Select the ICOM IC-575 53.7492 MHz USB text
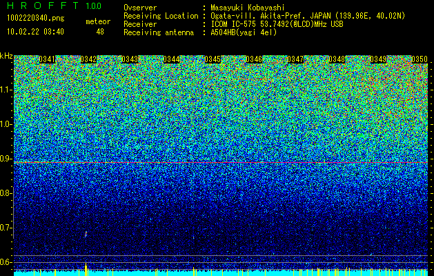The image size is (434, 276). pos(277,24)
